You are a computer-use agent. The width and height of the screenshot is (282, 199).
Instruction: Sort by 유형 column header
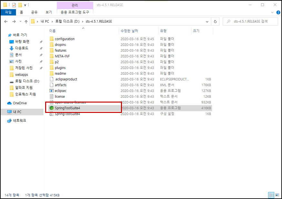click(163, 31)
